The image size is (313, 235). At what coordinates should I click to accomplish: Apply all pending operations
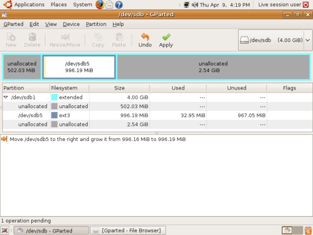(166, 40)
